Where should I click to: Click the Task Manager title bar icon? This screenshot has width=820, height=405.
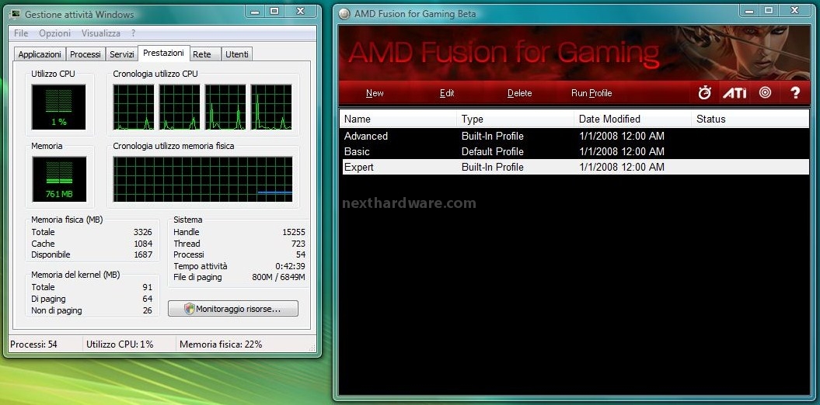coord(15,14)
